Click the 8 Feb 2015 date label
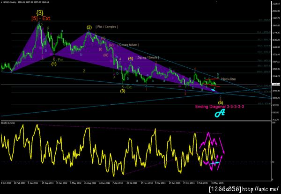 [203, 183]
